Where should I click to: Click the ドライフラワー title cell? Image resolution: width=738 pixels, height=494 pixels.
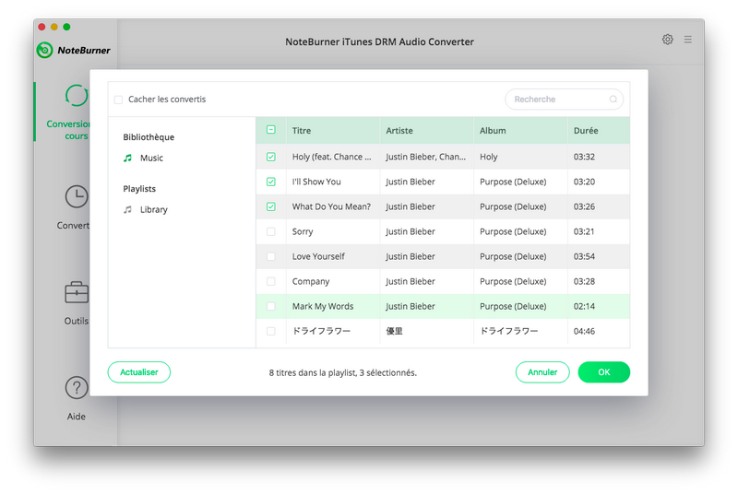pyautogui.click(x=321, y=332)
